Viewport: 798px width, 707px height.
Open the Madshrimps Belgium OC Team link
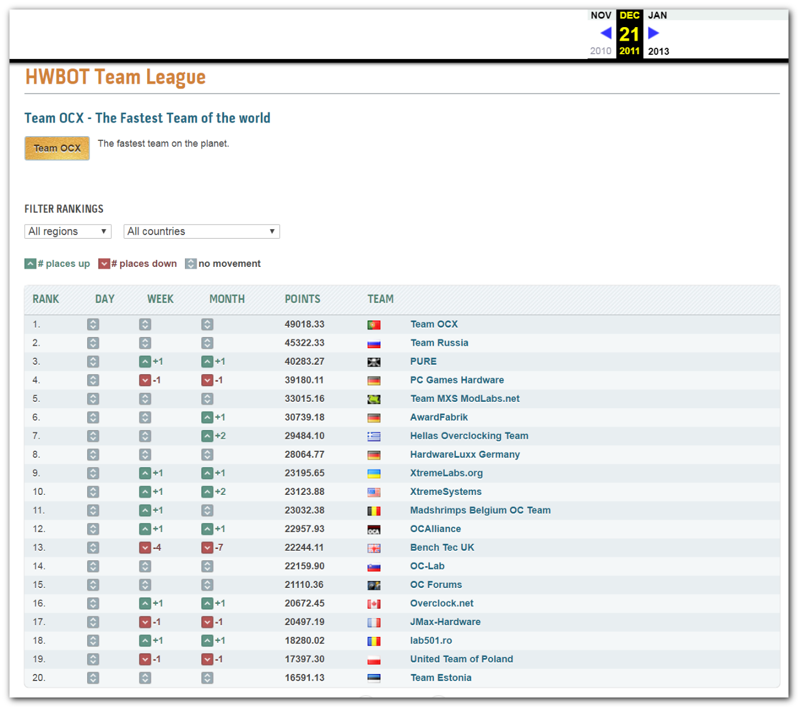pos(481,511)
